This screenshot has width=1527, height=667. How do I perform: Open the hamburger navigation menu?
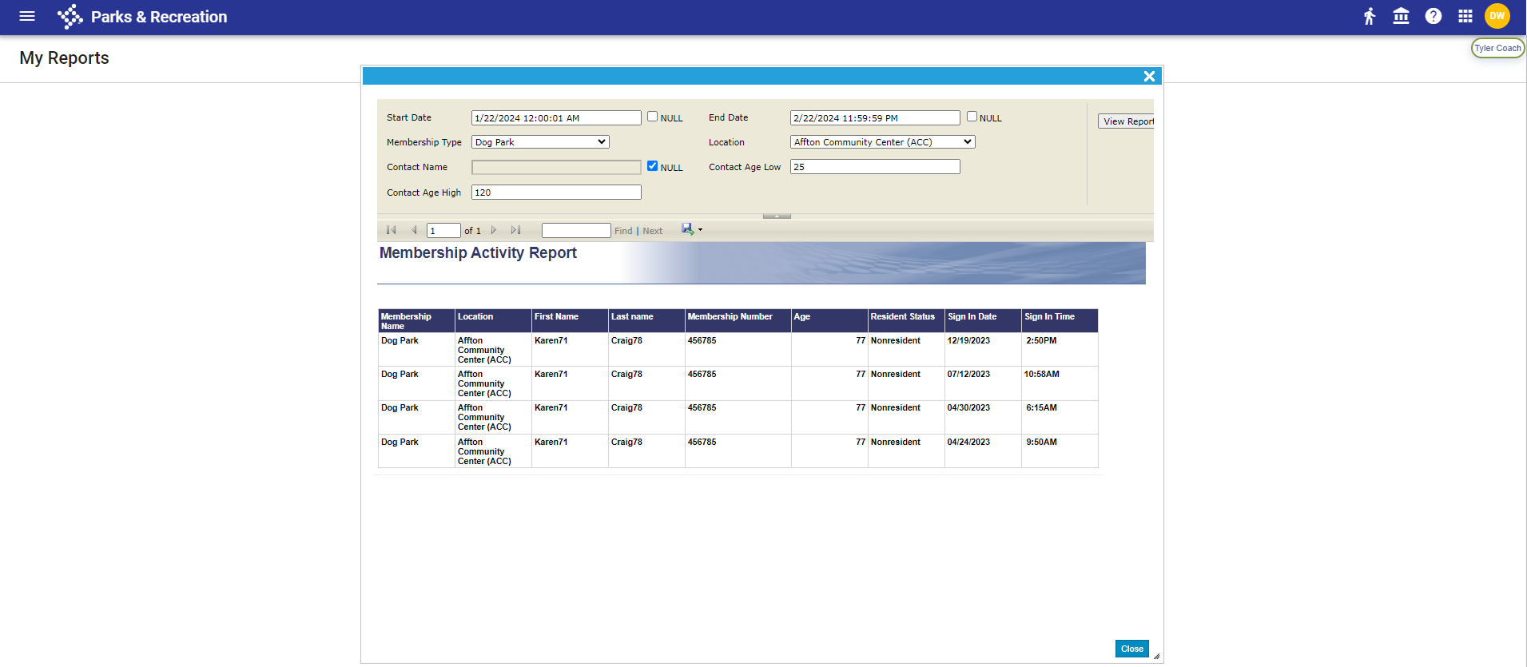pos(27,16)
